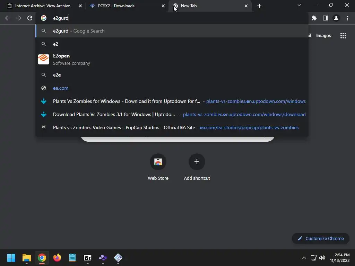Switch to Internet Archive: View Archive tab
The height and width of the screenshot is (266, 355).
(43, 6)
